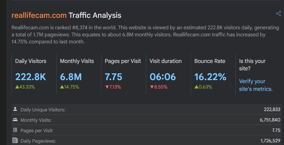Click the Daily Pageviews table icon
Screen dimensions: 284x145
click(15, 141)
